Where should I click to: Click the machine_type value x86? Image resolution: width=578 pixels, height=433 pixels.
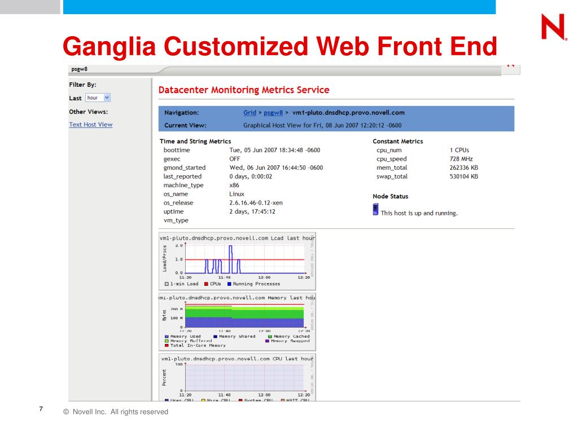click(x=234, y=185)
